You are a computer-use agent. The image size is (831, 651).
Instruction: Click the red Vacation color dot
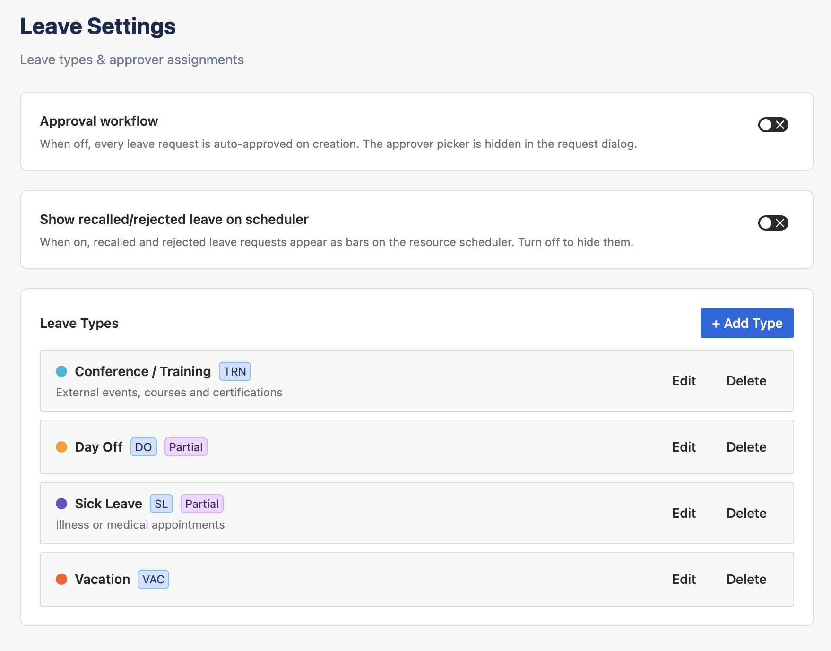point(61,579)
